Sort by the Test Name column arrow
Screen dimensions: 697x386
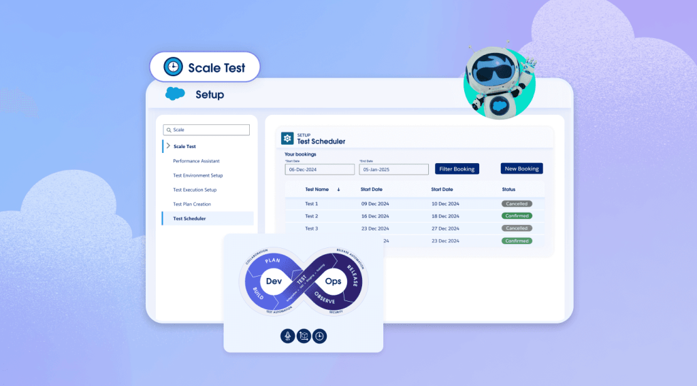[x=339, y=190]
